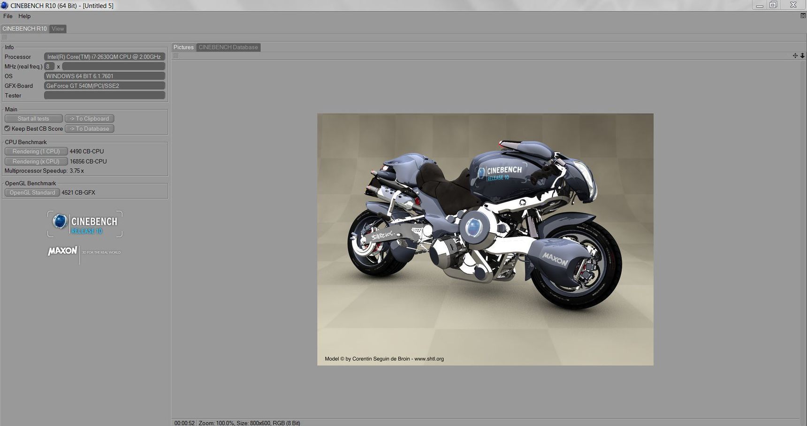Click the grip handle under Pictures tab
The width and height of the screenshot is (807, 426).
click(x=176, y=56)
